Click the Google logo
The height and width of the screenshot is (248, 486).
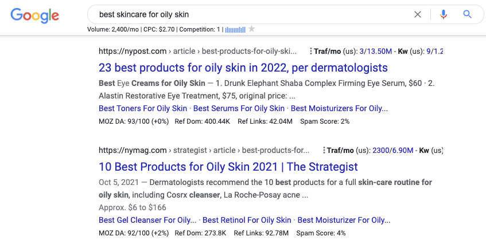coord(34,15)
